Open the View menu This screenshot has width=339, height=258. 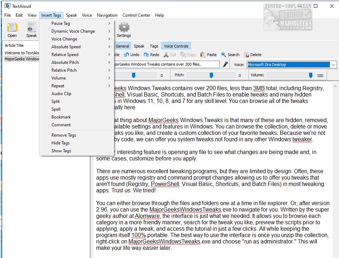coord(32,15)
